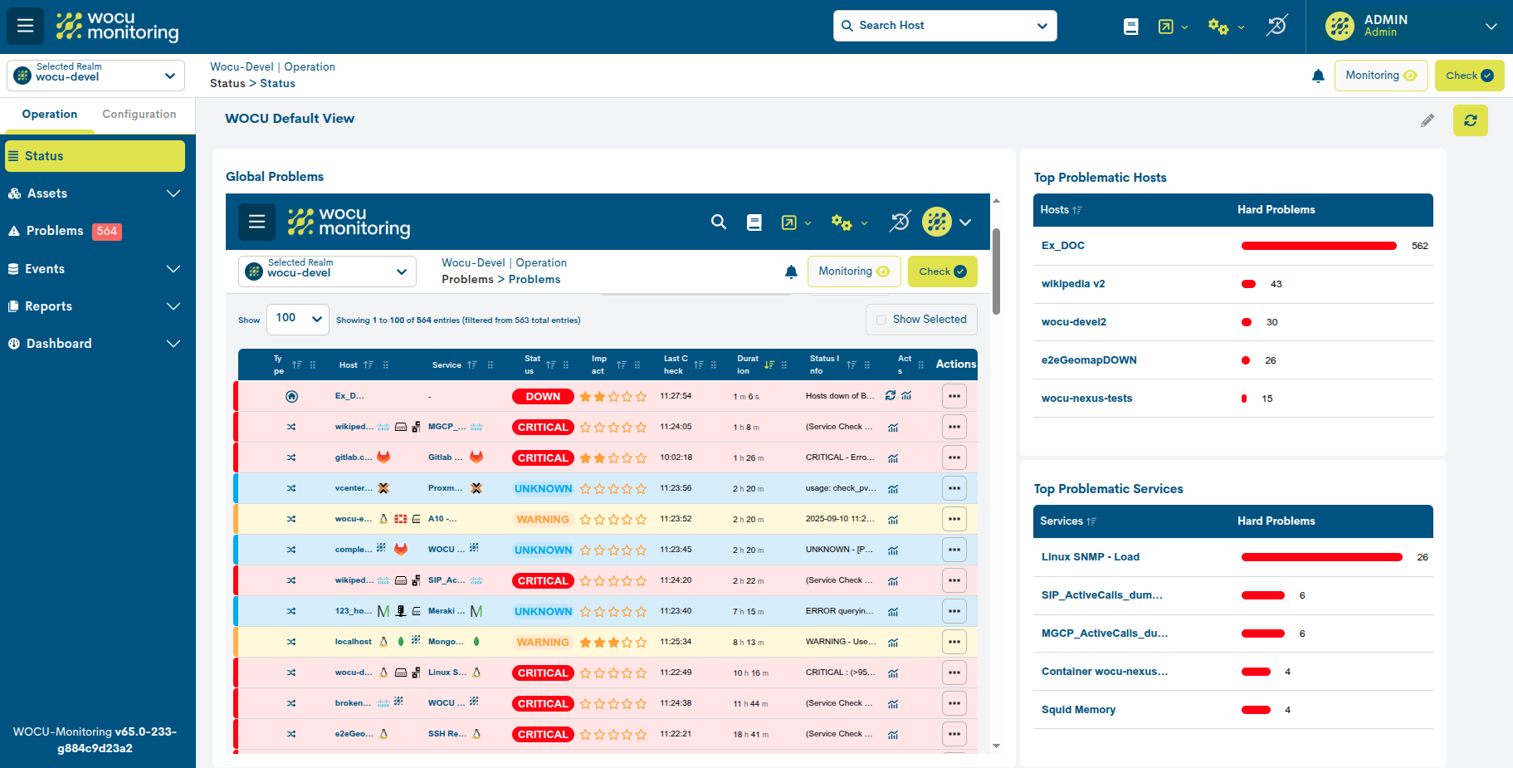Open the Selected Realm wocu-devel dropdown
The width and height of the screenshot is (1513, 768).
pos(95,75)
